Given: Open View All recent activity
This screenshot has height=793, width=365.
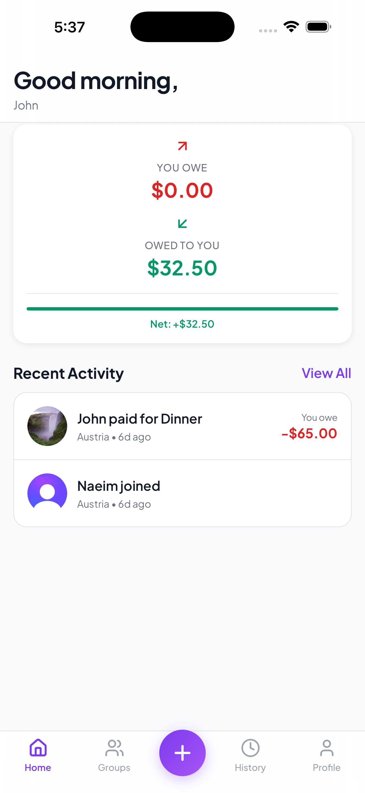Looking at the screenshot, I should tap(326, 373).
